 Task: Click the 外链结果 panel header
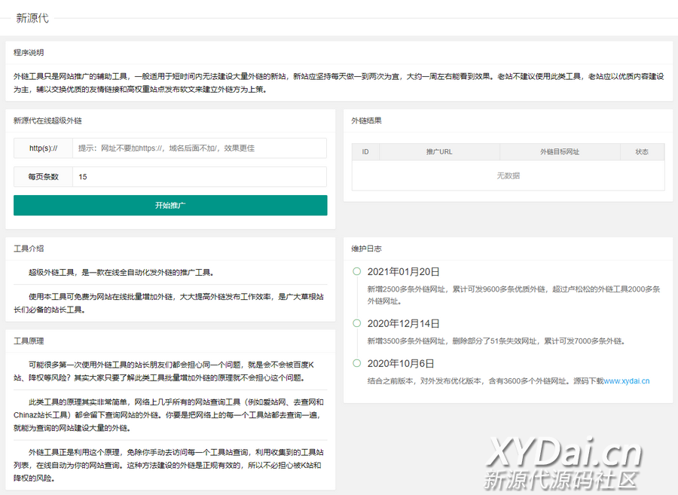[366, 121]
